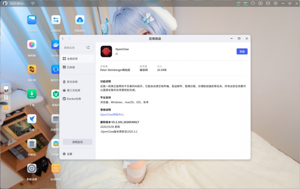Click the task monitor icon beside the envelope
300x189 pixels.
click(260, 3)
